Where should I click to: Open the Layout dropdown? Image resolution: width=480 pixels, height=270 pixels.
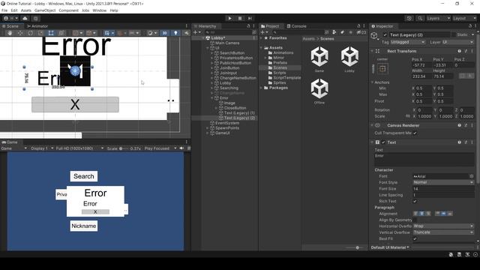tap(464, 18)
